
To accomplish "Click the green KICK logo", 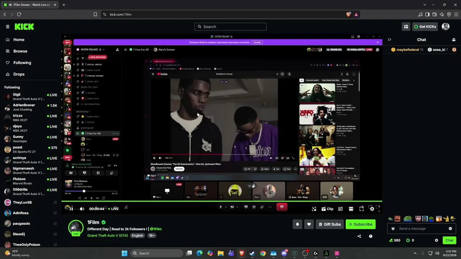I will tap(24, 27).
